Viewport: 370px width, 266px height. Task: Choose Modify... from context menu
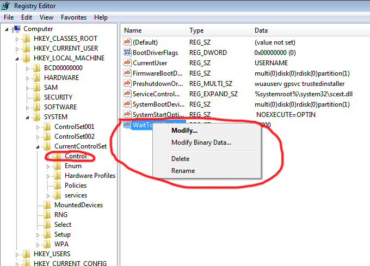coord(184,131)
